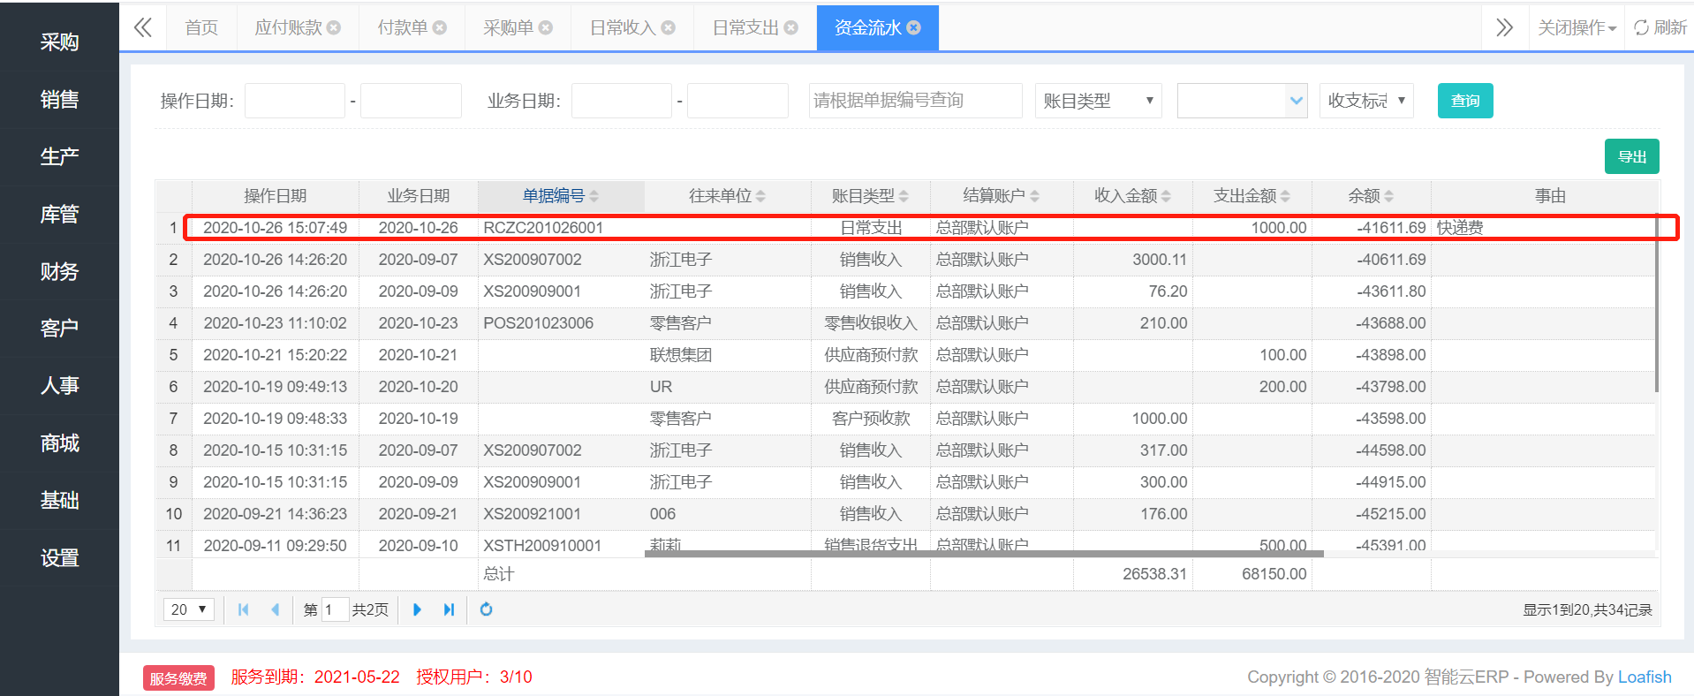This screenshot has height=696, width=1694.
Task: Close the 日常收入 tab
Action: click(669, 28)
